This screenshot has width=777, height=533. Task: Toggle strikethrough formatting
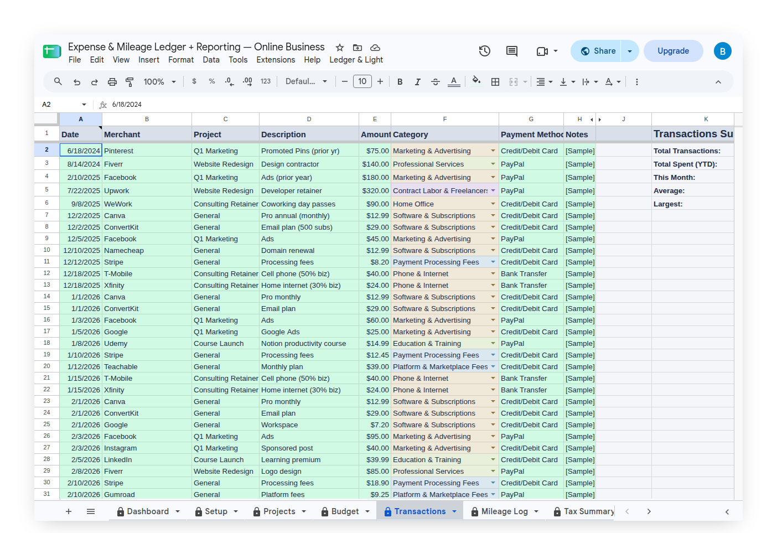pos(436,82)
